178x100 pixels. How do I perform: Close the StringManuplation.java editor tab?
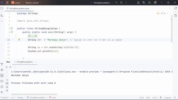31,8
